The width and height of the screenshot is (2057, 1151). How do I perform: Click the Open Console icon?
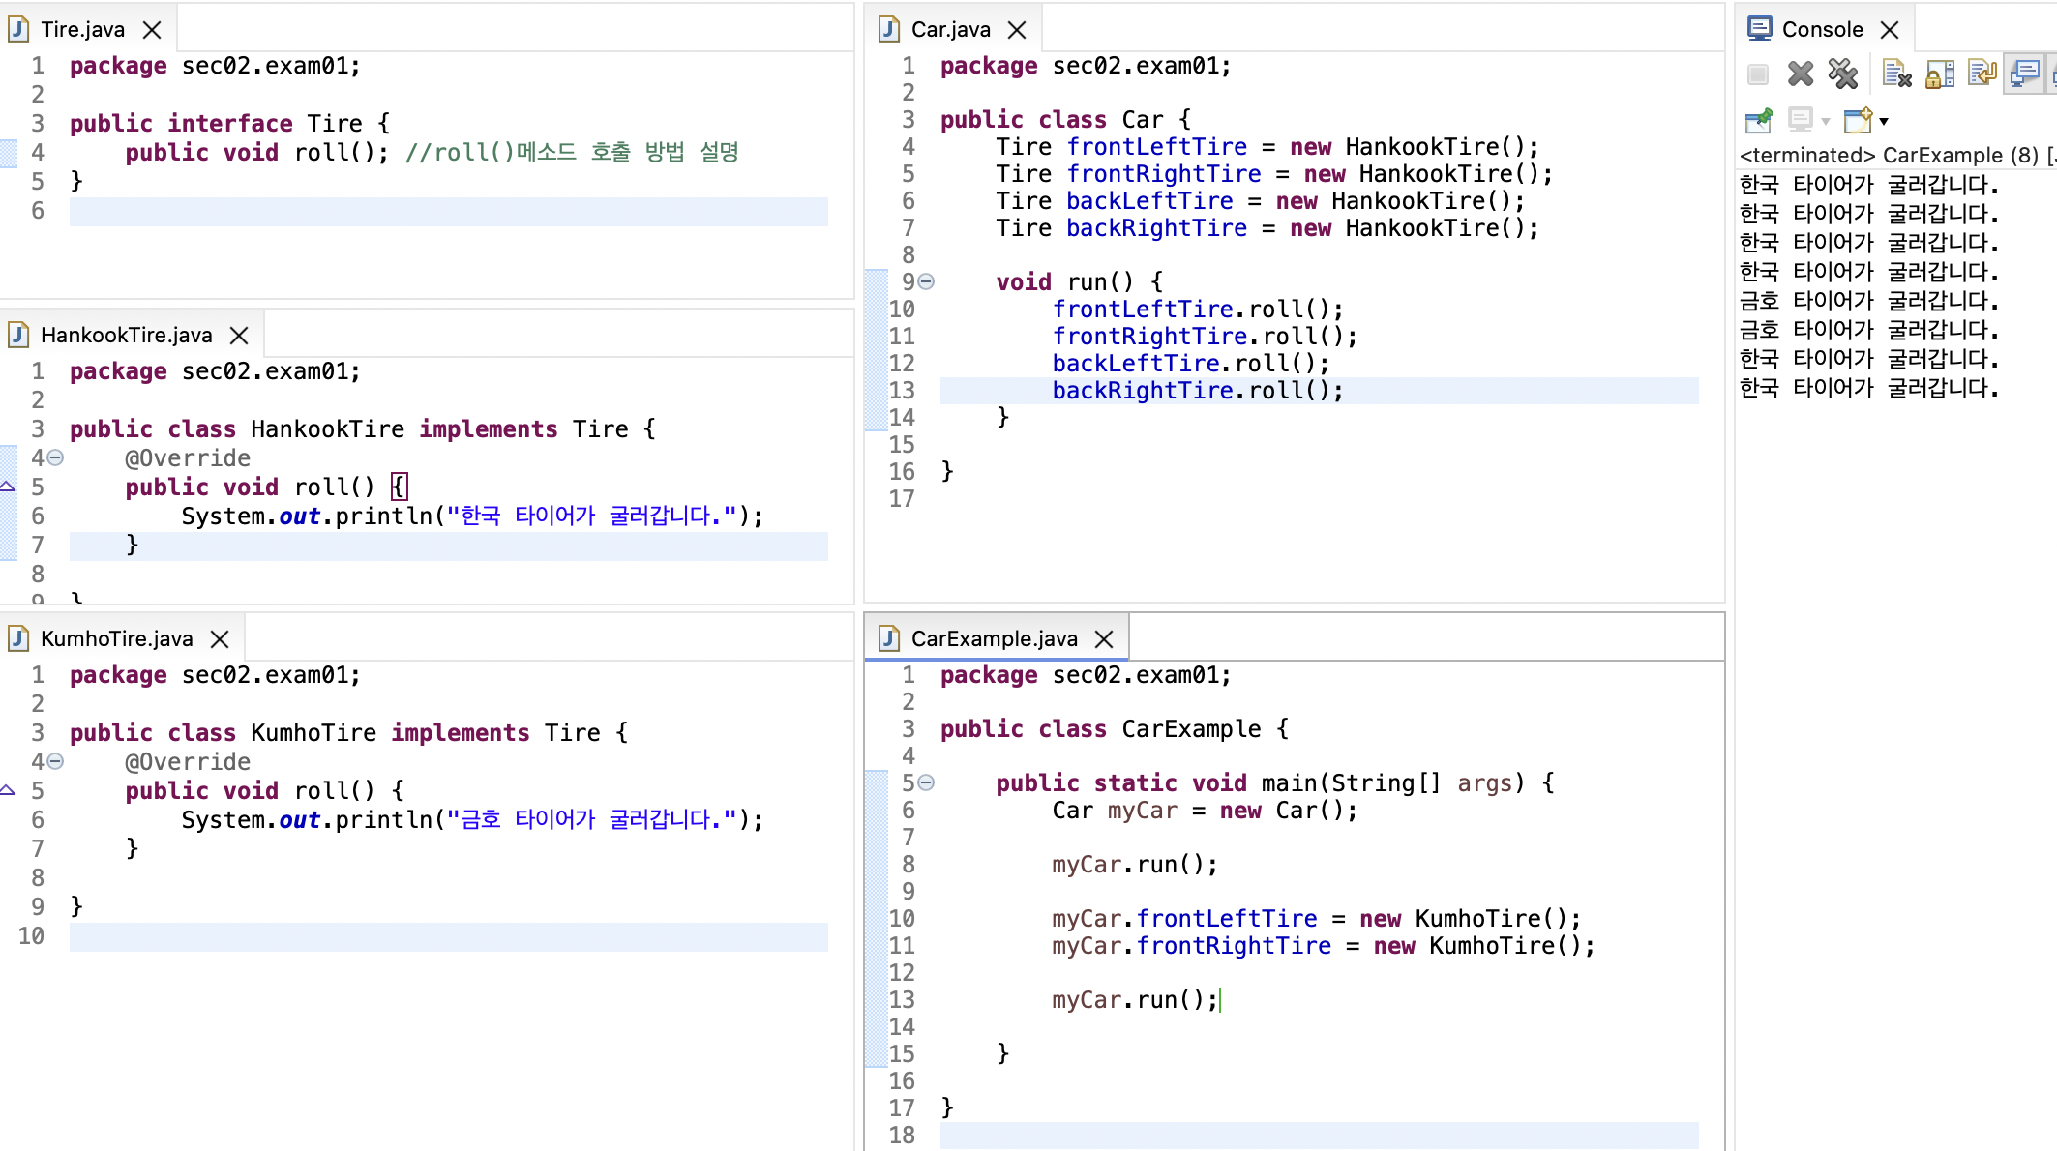pyautogui.click(x=1858, y=120)
